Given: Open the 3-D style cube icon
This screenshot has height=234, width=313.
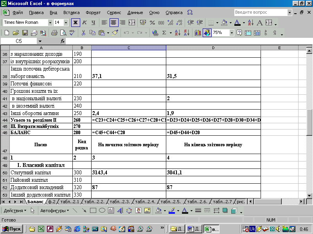Looking at the screenshot, I should [x=234, y=211].
